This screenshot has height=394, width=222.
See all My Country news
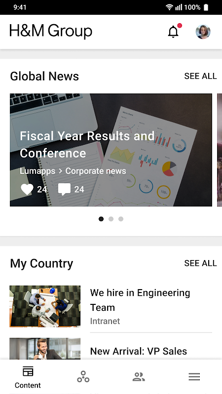pos(200,263)
